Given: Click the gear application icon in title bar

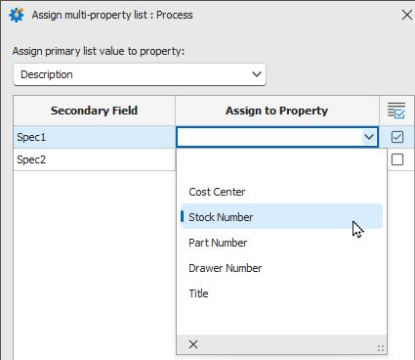Looking at the screenshot, I should click(17, 15).
